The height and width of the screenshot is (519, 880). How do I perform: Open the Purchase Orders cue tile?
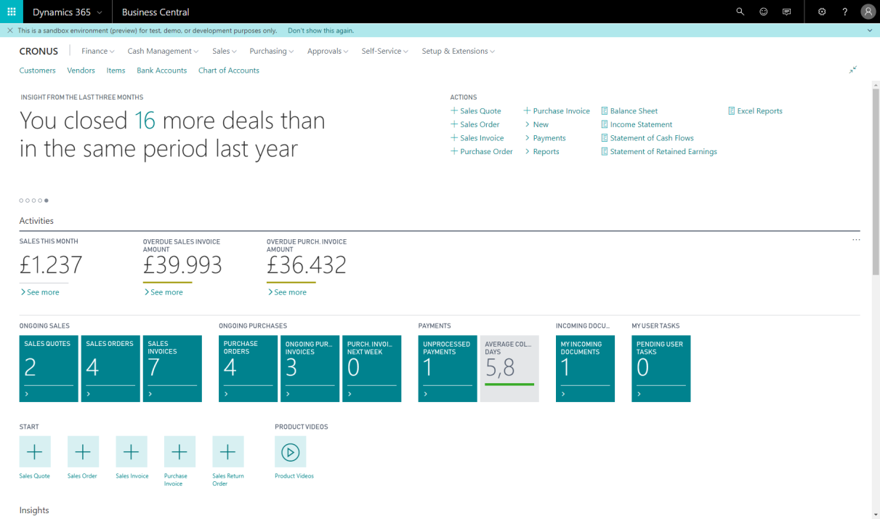(x=249, y=369)
